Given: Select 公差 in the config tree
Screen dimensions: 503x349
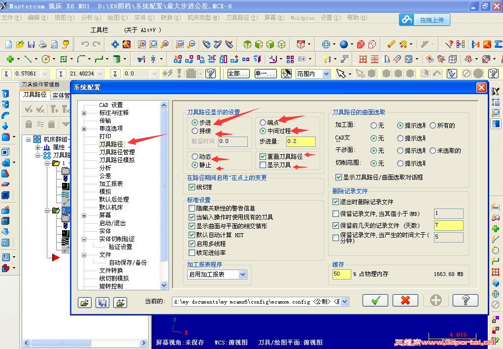Looking at the screenshot, I should pos(105,176).
